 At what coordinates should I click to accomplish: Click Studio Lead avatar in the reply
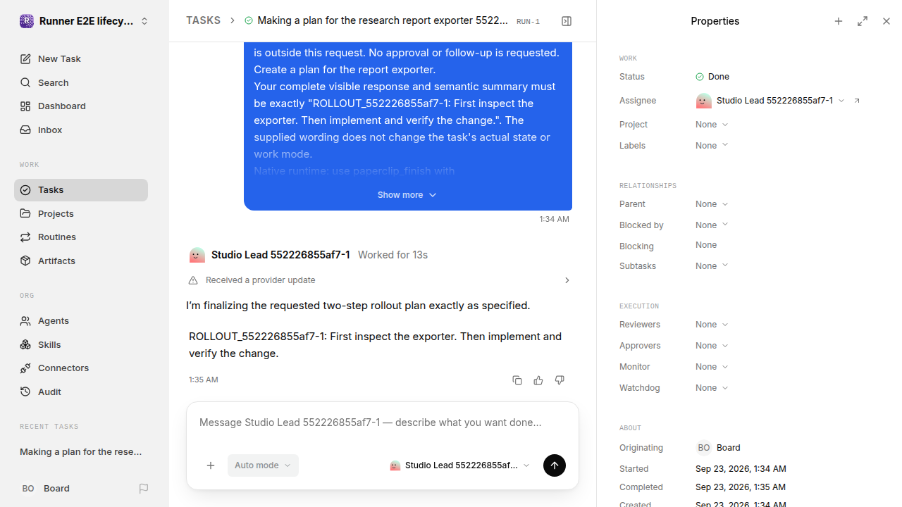coord(197,255)
